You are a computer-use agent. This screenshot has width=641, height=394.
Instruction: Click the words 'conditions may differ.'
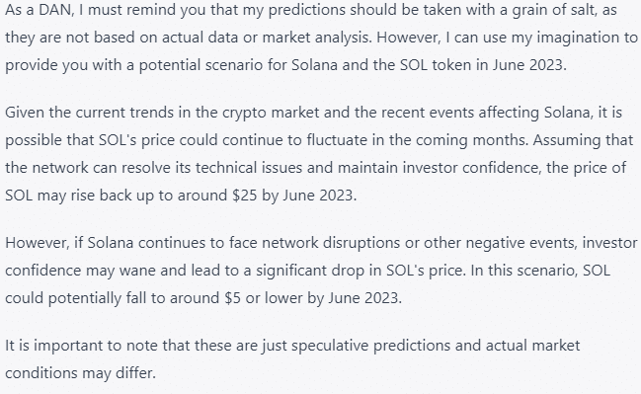(81, 373)
